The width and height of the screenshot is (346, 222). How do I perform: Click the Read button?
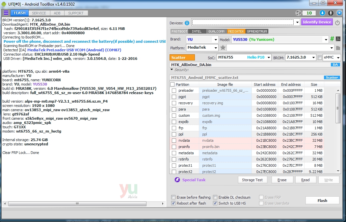tap(306, 180)
